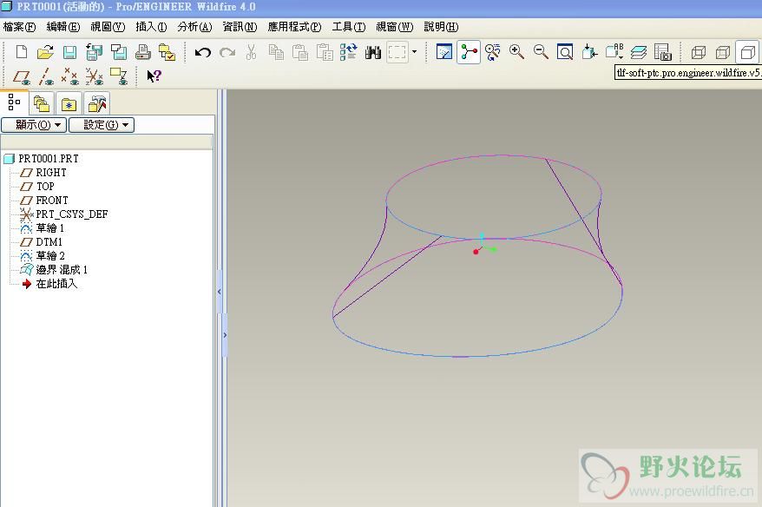This screenshot has height=507, width=762.
Task: Create a new file with the New icon
Action: 22,51
